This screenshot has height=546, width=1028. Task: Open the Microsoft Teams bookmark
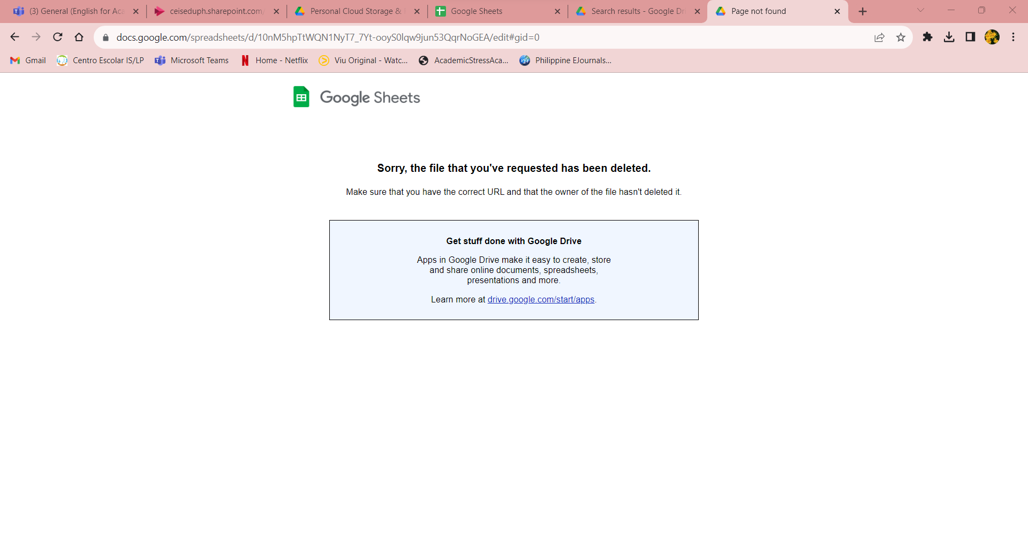tap(192, 60)
